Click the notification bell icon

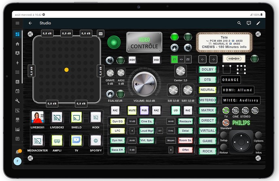(x=18, y=152)
